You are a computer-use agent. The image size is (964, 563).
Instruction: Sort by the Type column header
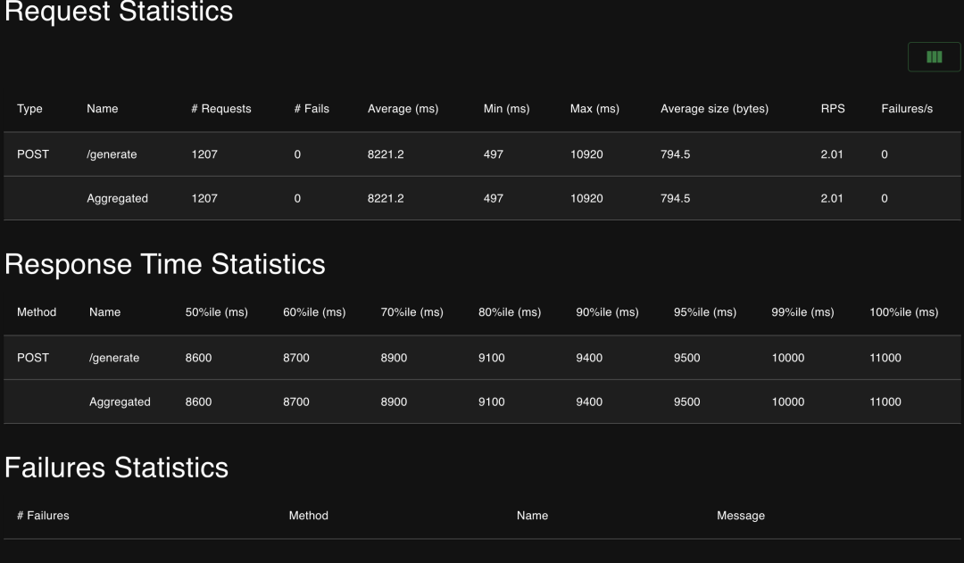pos(29,109)
